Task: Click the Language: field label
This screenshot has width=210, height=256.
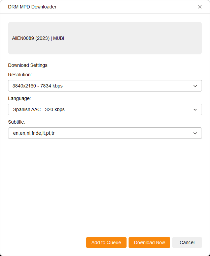Action: (19, 98)
